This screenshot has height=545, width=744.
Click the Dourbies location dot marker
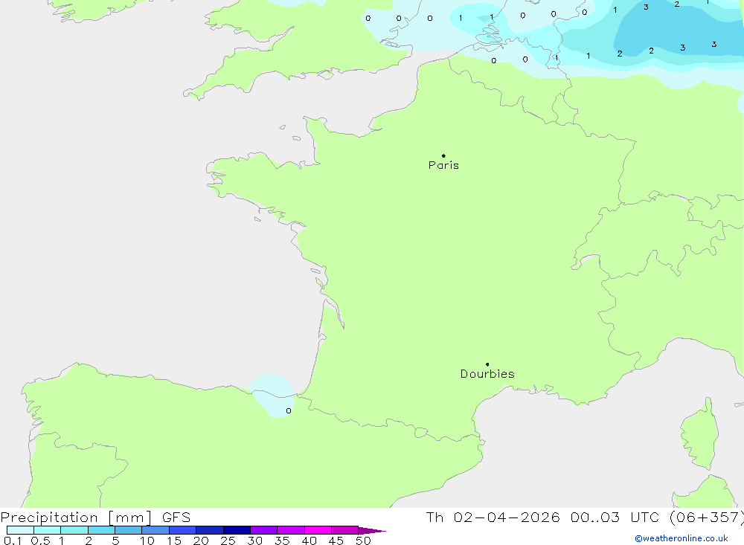click(487, 364)
